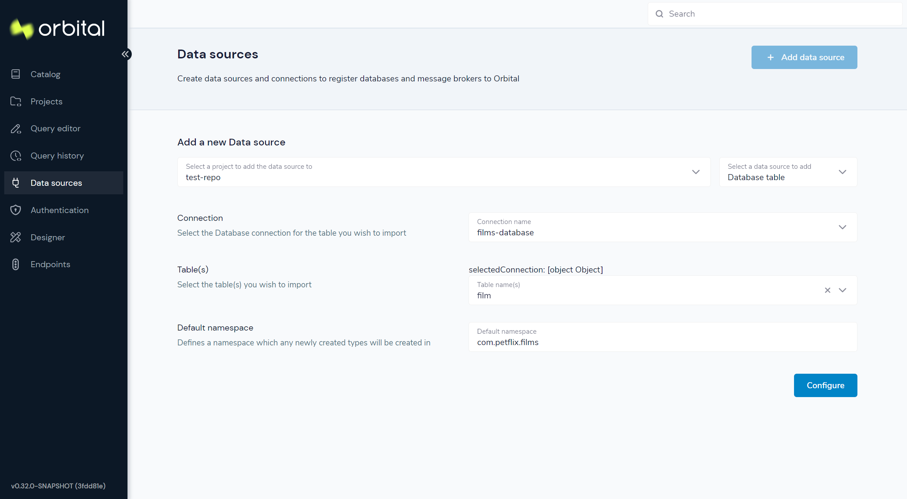This screenshot has width=907, height=499.
Task: Click the Query history clock icon
Action: coord(16,156)
